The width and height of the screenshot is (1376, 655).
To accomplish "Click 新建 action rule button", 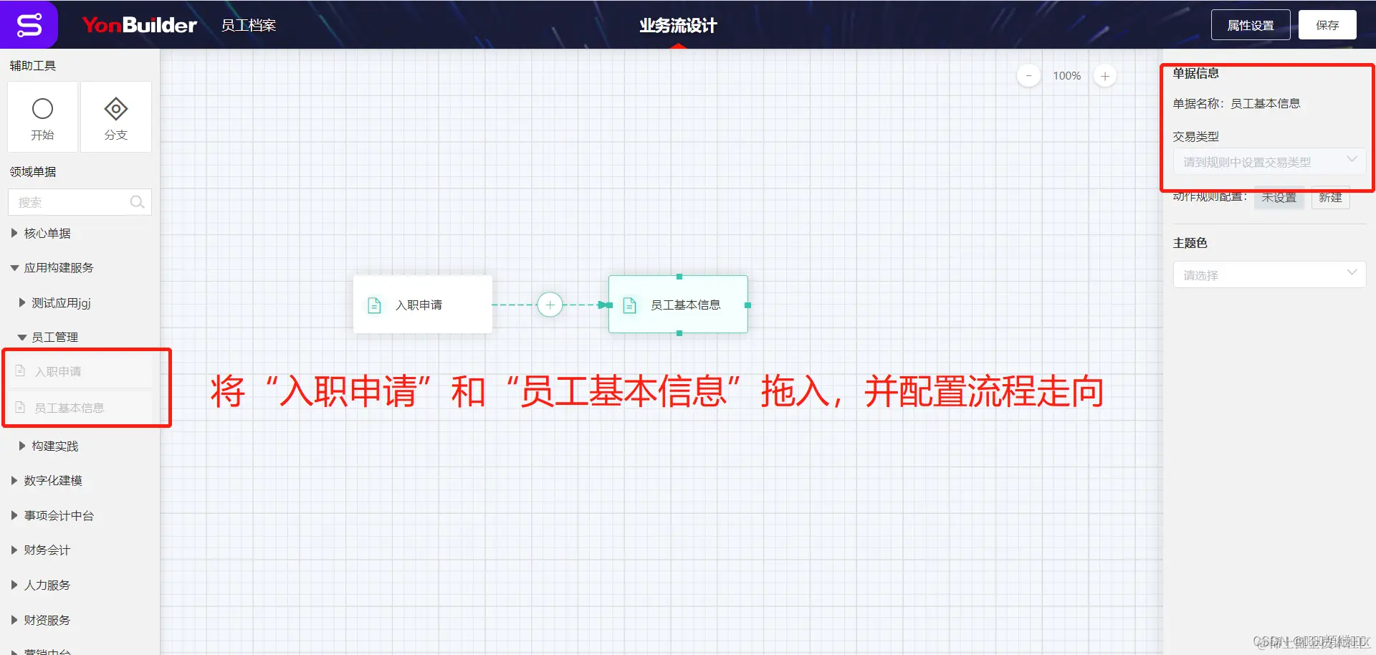I will pyautogui.click(x=1330, y=198).
